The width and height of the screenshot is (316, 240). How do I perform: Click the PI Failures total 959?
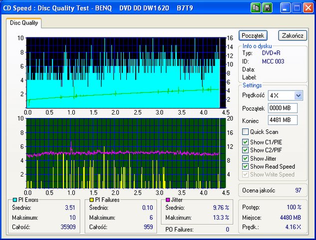(148, 227)
